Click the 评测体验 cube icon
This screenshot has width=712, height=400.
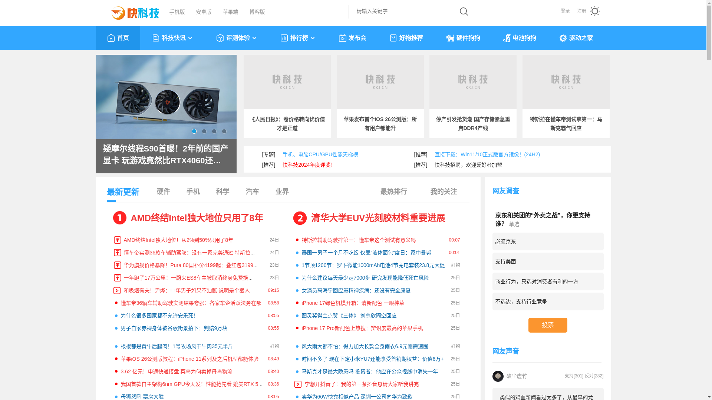click(x=220, y=38)
